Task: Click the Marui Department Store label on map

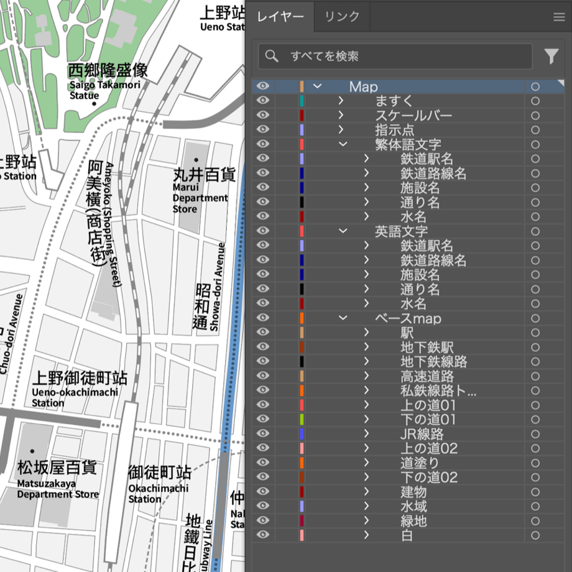Action: pos(200,198)
